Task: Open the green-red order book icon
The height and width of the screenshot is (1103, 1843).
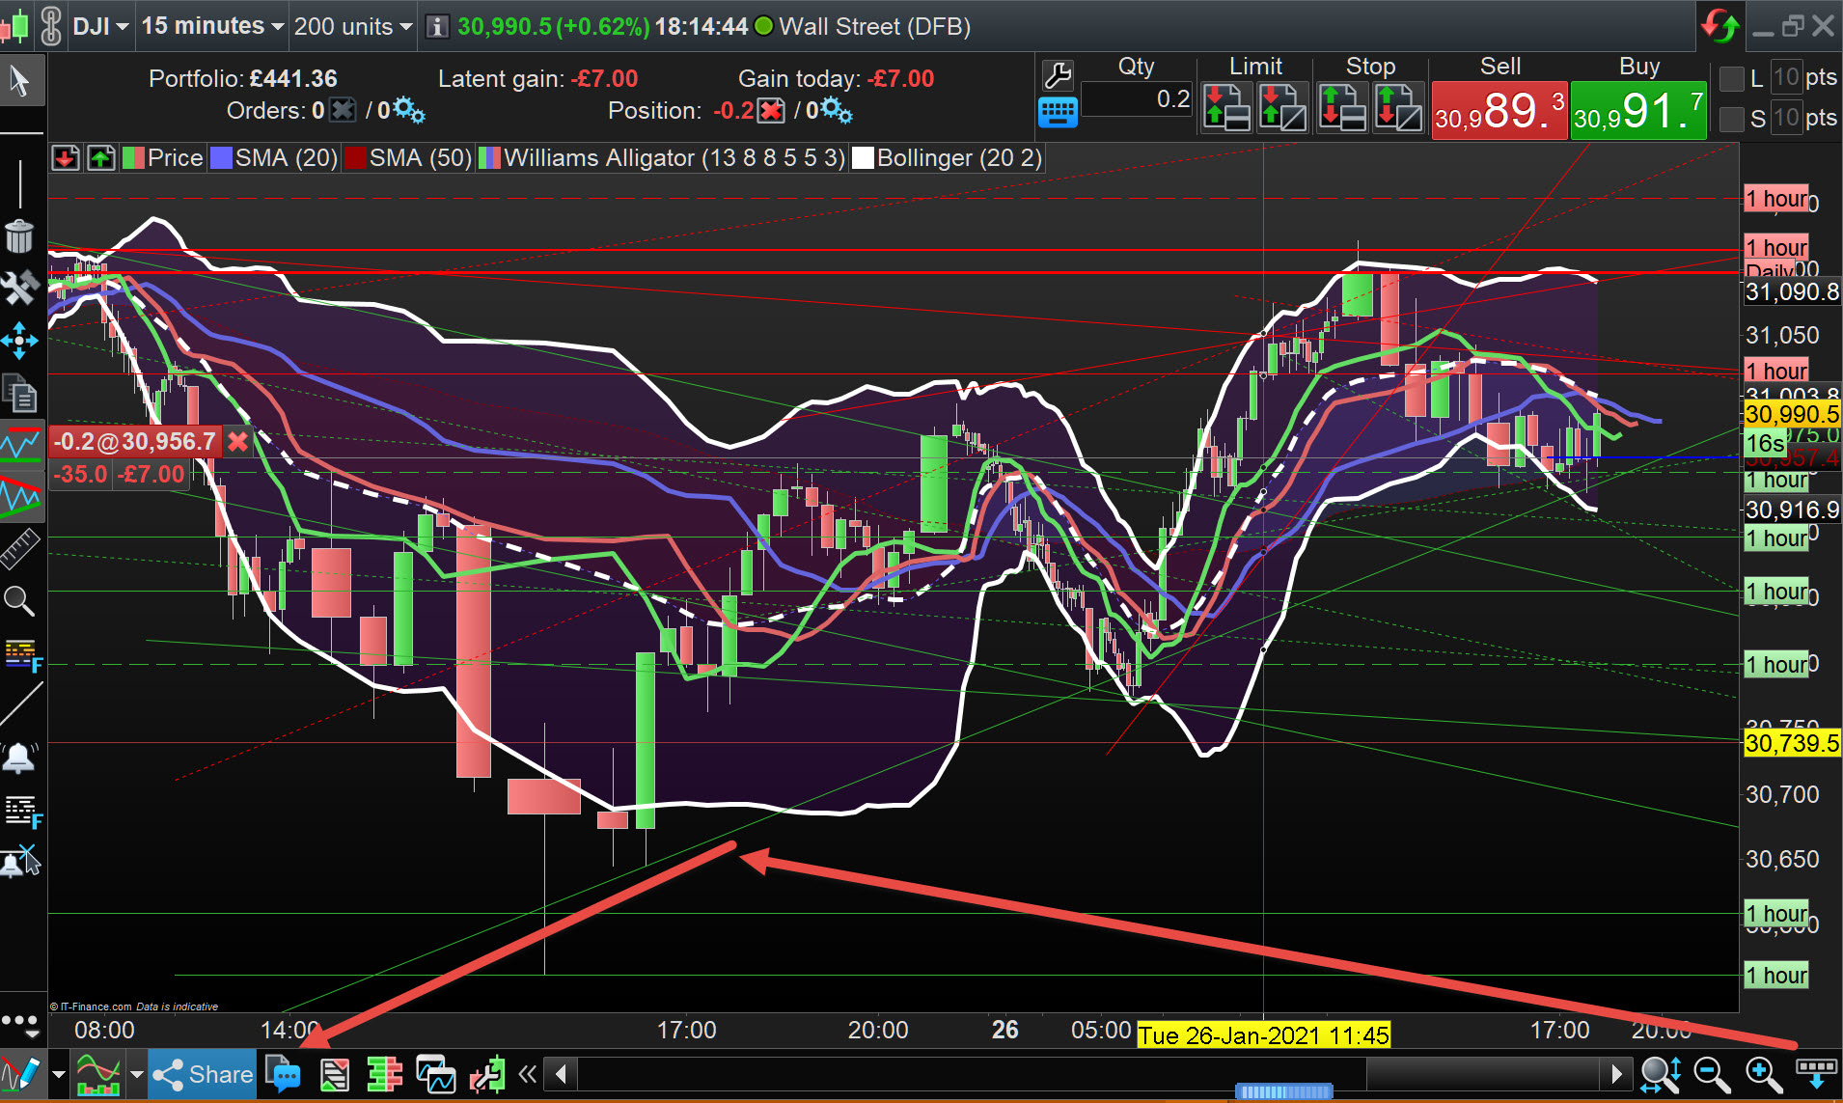Action: tap(384, 1074)
